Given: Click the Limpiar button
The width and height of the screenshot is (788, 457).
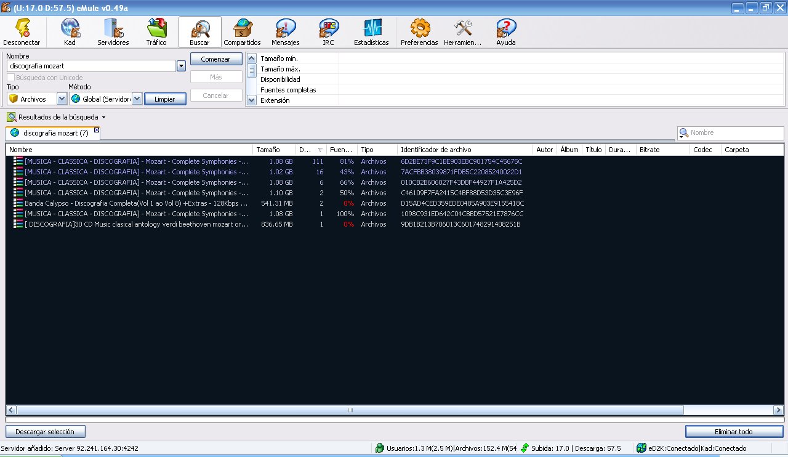Looking at the screenshot, I should click(x=165, y=99).
